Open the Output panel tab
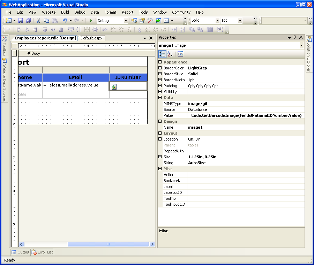Viewport: 314px width, 265px height. click(20, 252)
